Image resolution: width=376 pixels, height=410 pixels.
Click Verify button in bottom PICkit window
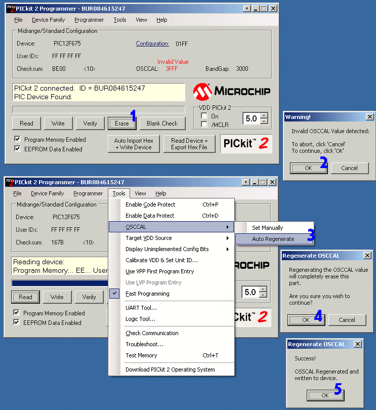tap(89, 297)
